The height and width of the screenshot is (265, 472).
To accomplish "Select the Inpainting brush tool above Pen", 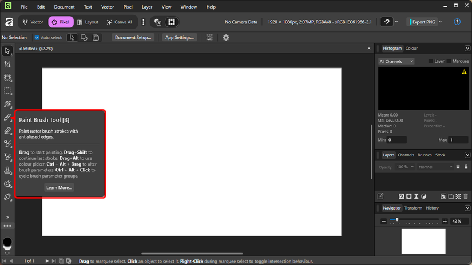I will tap(7, 183).
